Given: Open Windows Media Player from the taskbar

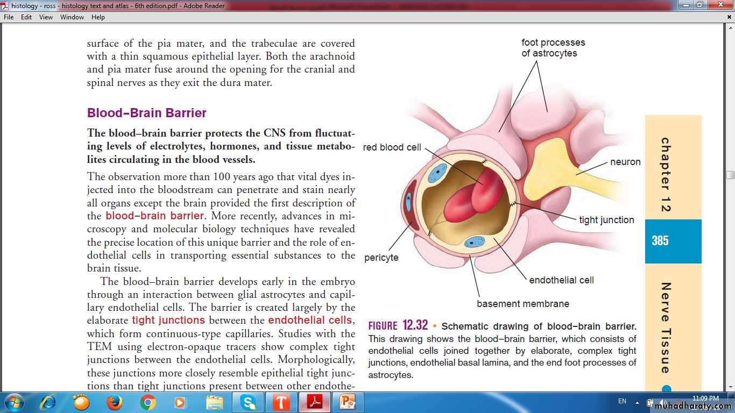Looking at the screenshot, I should [180, 402].
